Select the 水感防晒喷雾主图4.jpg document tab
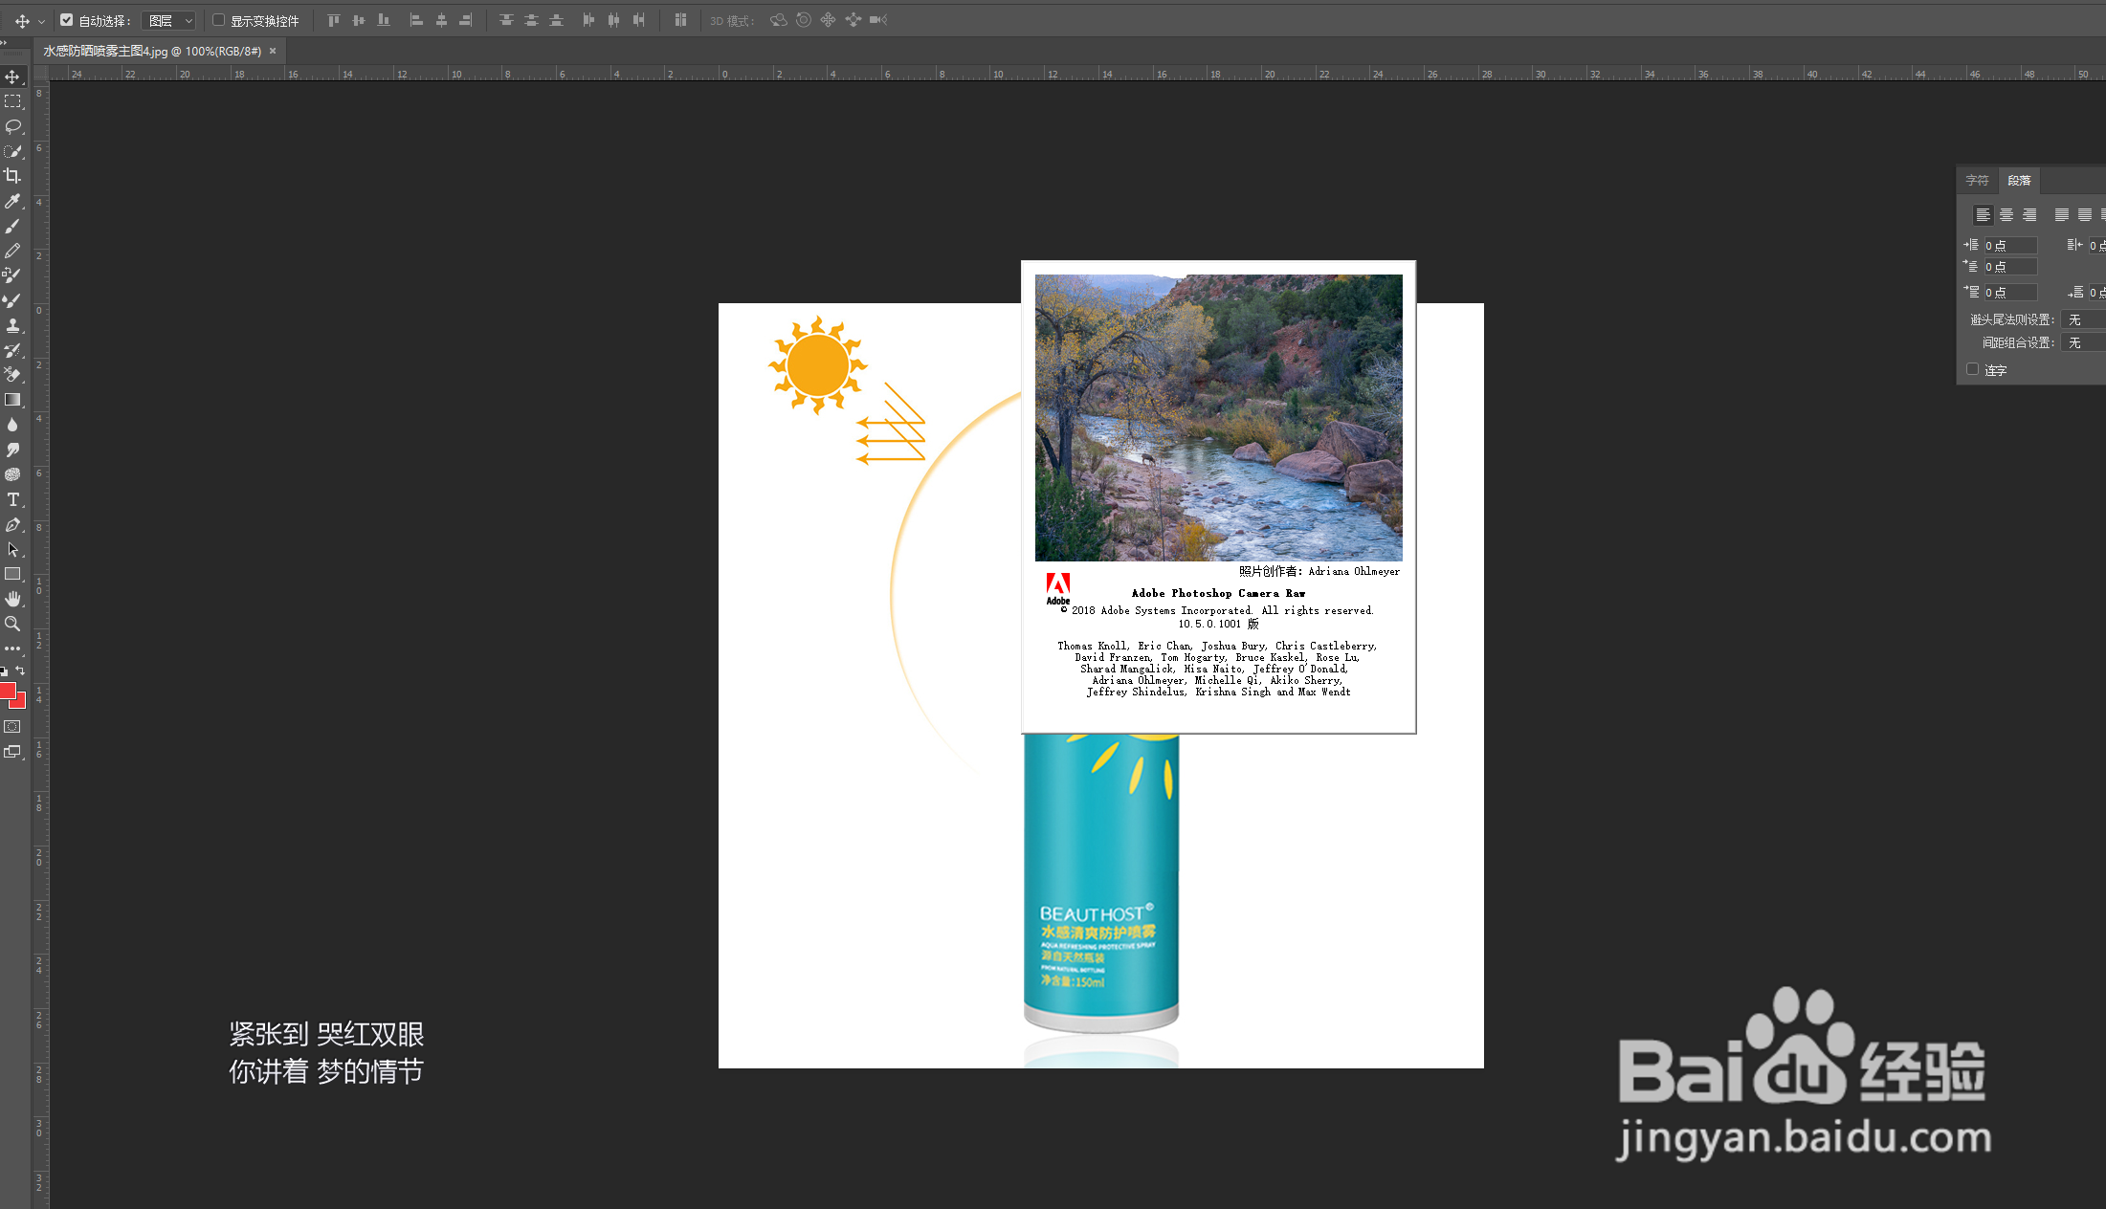Screen dimensions: 2106x1209 pyautogui.click(x=151, y=51)
